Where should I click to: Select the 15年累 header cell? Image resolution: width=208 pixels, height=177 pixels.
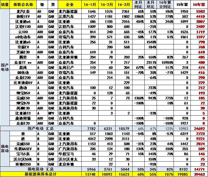[x=182, y=5]
